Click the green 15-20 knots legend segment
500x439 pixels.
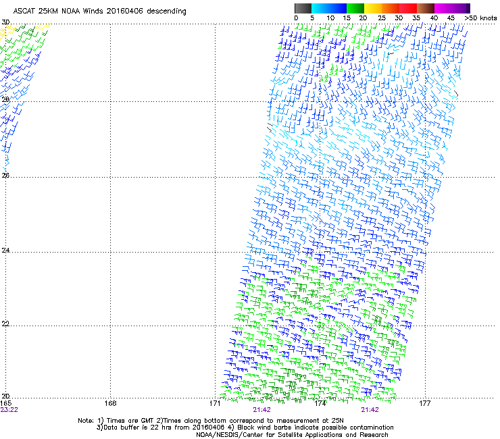click(355, 8)
